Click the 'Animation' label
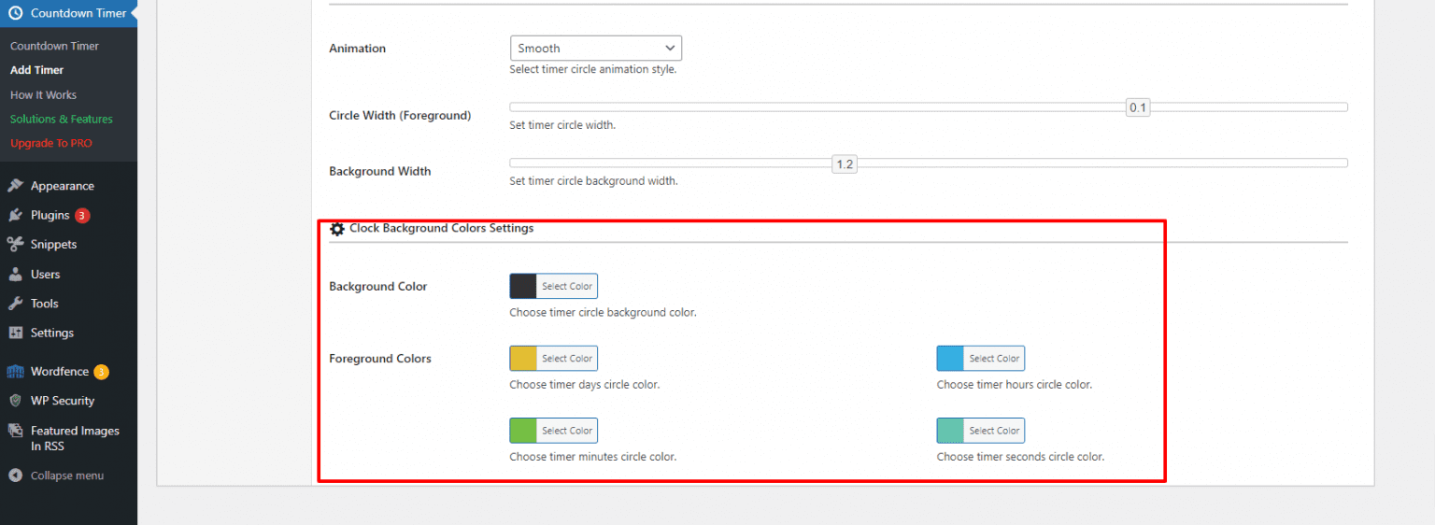This screenshot has width=1435, height=525. pyautogui.click(x=358, y=49)
